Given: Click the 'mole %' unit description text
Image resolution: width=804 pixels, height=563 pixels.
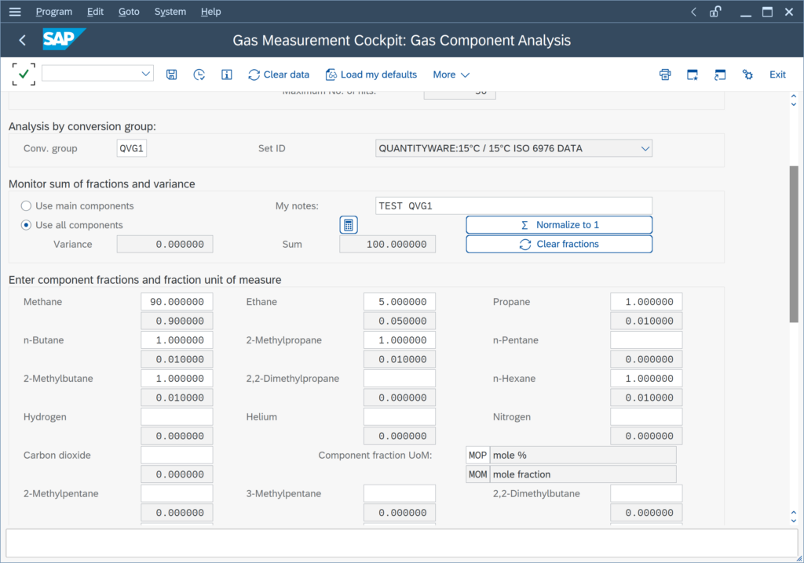Looking at the screenshot, I should (510, 456).
